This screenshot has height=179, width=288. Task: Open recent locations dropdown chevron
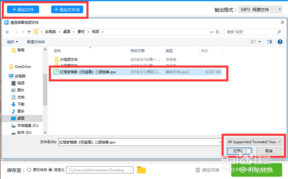[23, 32]
